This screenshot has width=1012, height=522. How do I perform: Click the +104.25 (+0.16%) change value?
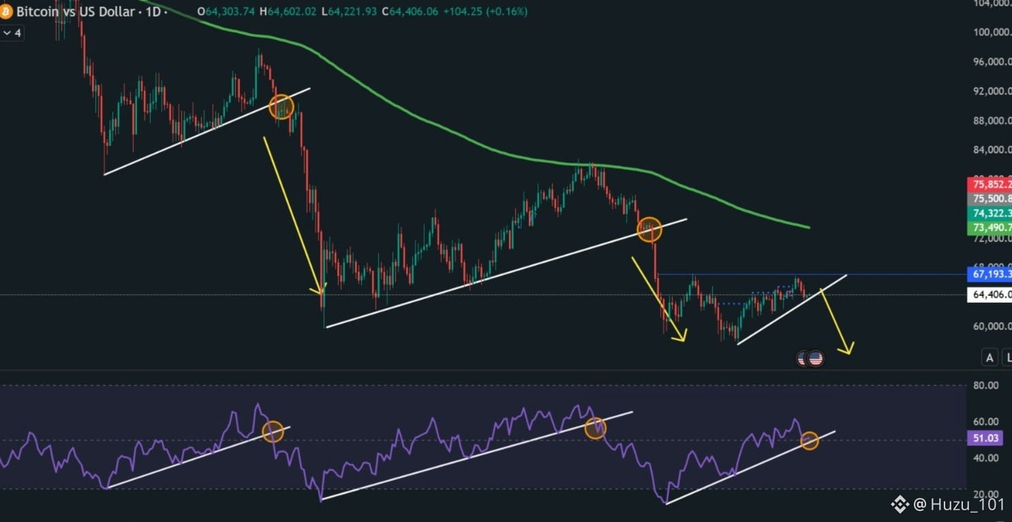(x=485, y=12)
